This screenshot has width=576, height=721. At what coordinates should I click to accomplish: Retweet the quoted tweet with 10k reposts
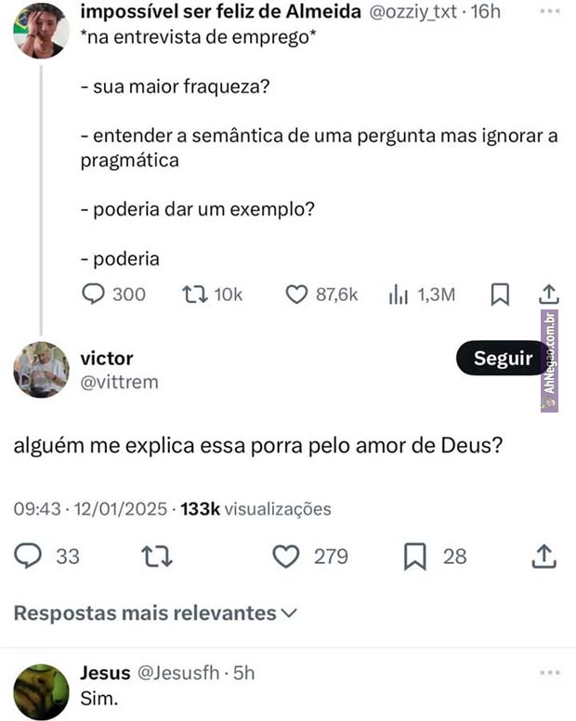[x=194, y=295]
